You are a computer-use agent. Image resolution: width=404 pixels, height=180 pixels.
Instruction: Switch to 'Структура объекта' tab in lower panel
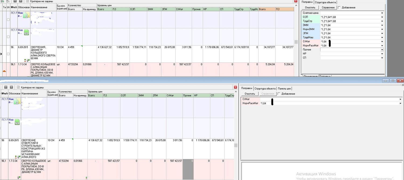point(265,89)
